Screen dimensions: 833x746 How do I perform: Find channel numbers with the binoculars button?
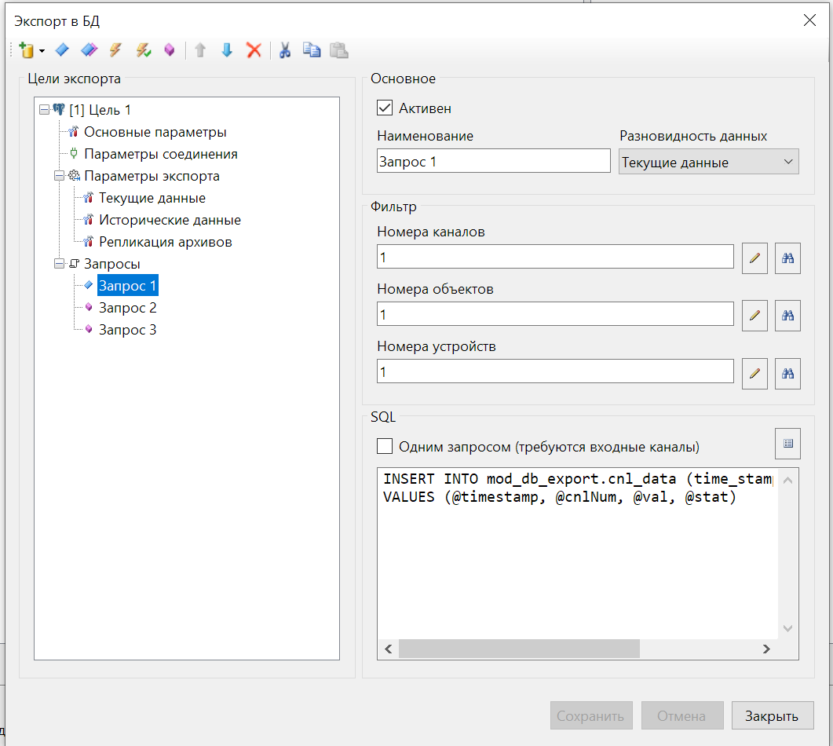[x=787, y=258]
